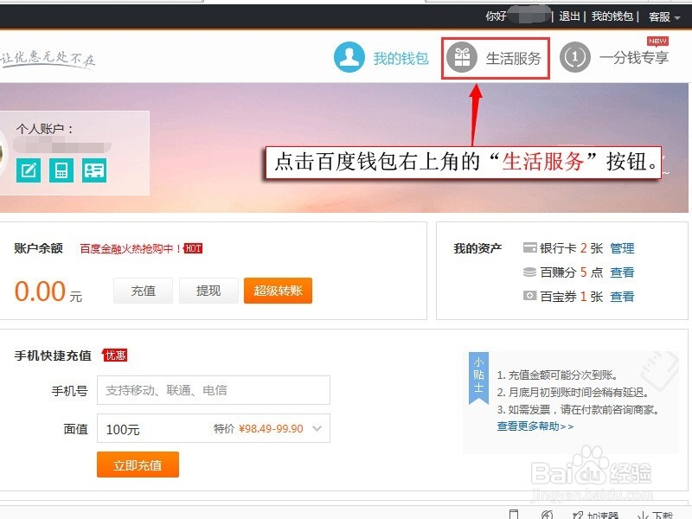
Task: Click the 下载 icon in status bar
Action: 643,515
